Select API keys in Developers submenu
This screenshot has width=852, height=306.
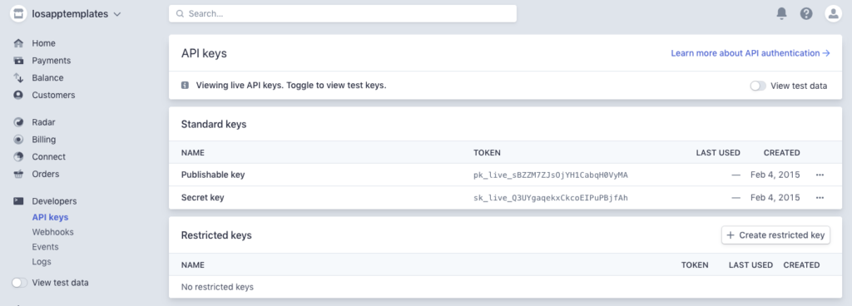[50, 217]
